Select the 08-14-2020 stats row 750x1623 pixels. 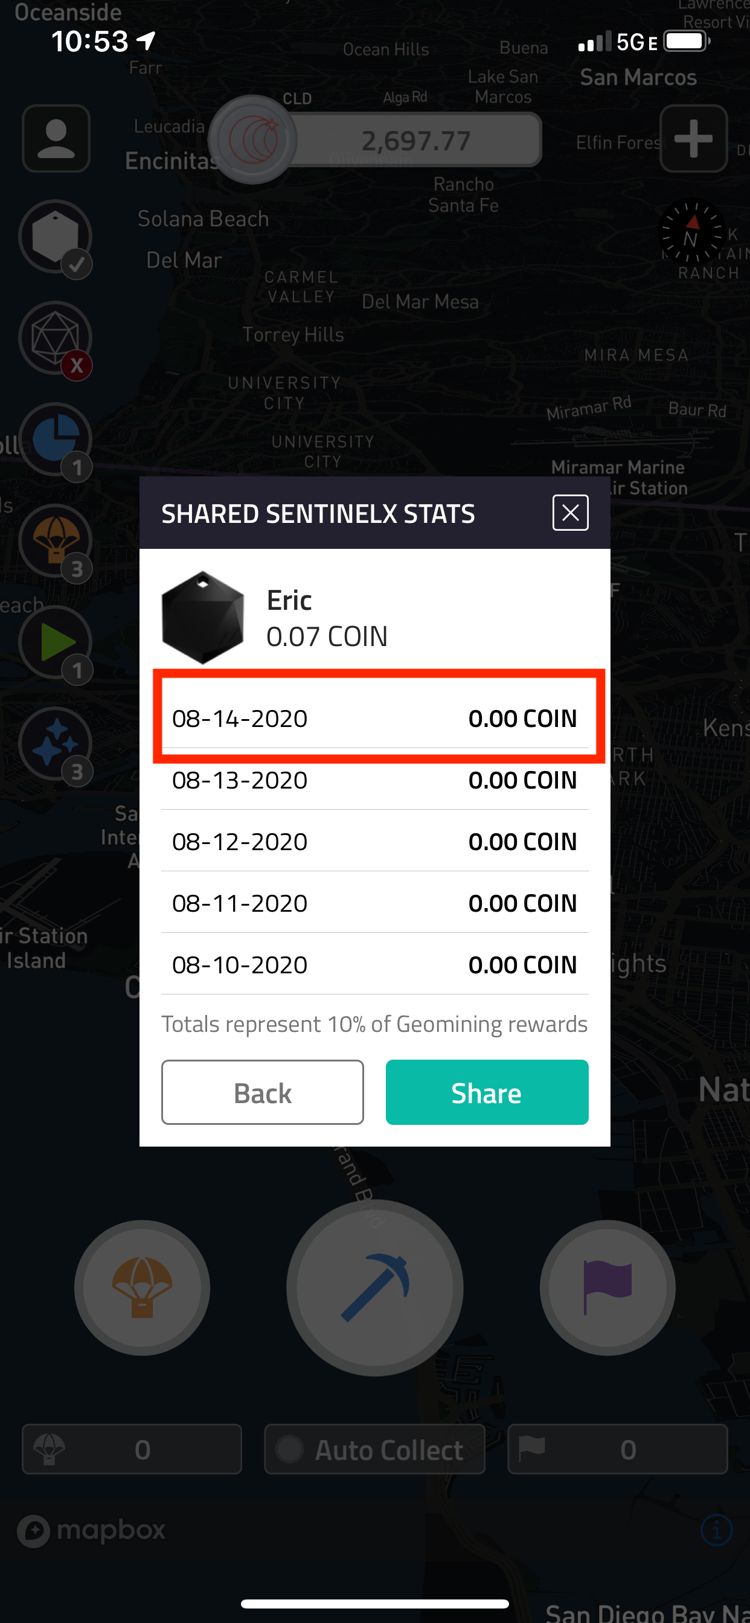click(x=375, y=719)
